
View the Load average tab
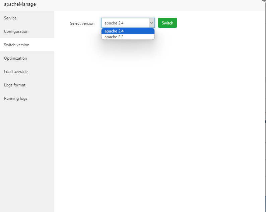[27, 72]
